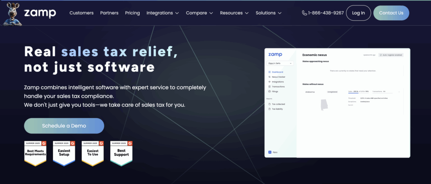Select Dashboard in the preview sidebar
Screen dimensions: 431x184
pyautogui.click(x=277, y=72)
